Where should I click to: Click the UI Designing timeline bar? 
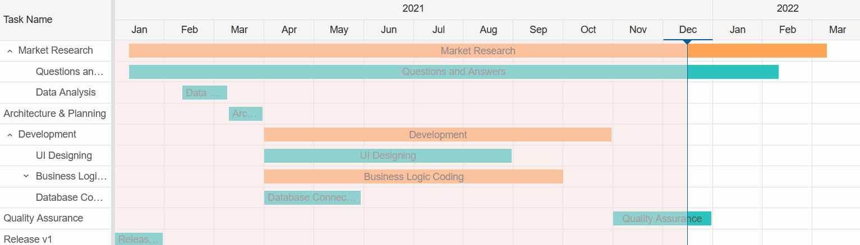click(x=388, y=156)
